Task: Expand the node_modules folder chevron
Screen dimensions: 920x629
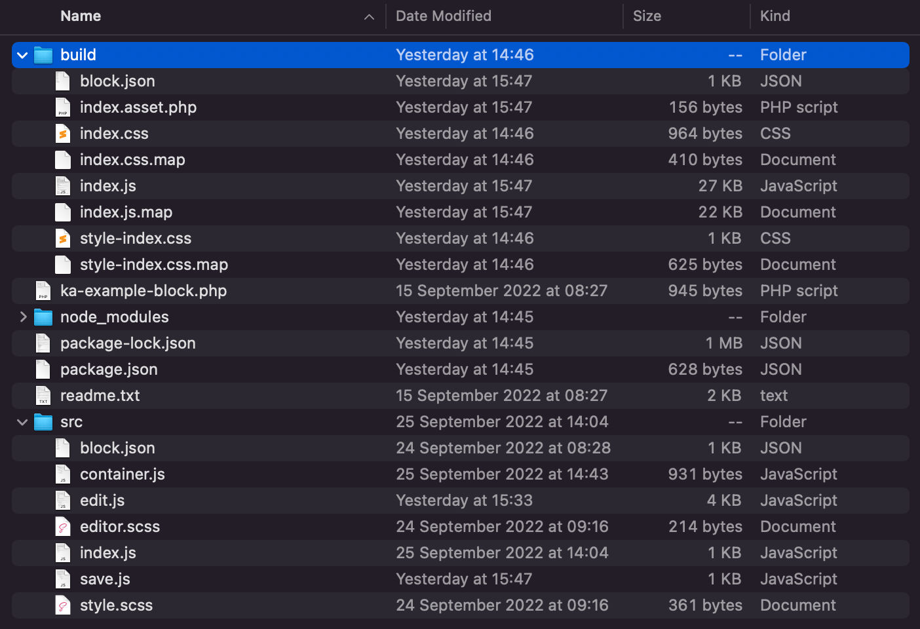Action: (x=23, y=316)
